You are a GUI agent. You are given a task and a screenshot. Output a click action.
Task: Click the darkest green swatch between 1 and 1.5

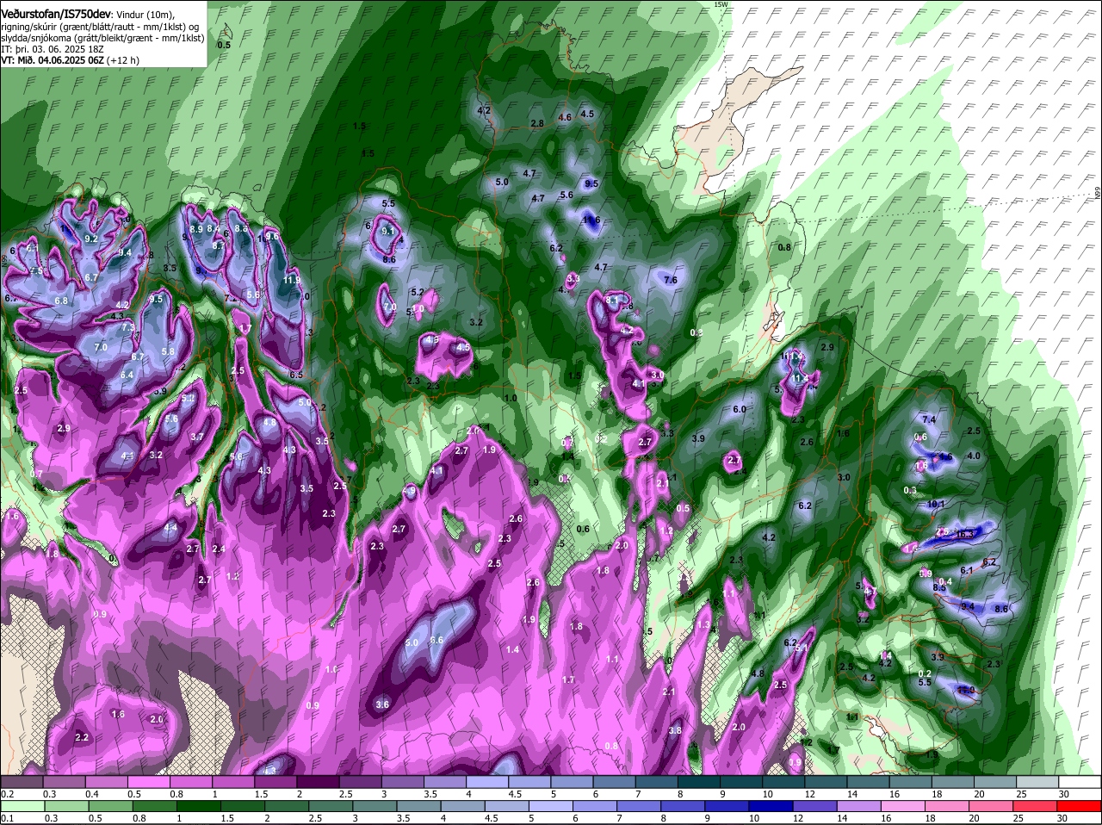(198, 806)
